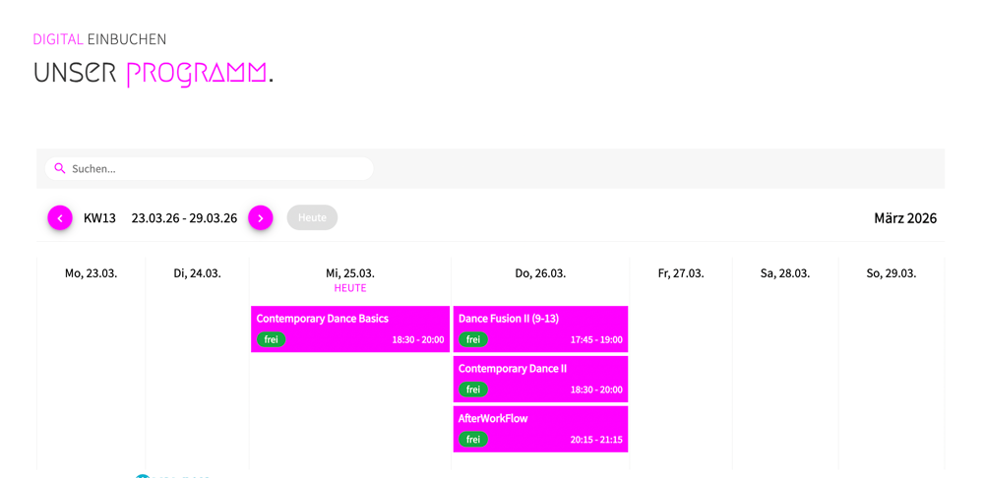Select the Fr, 27.03. day header

tap(681, 273)
